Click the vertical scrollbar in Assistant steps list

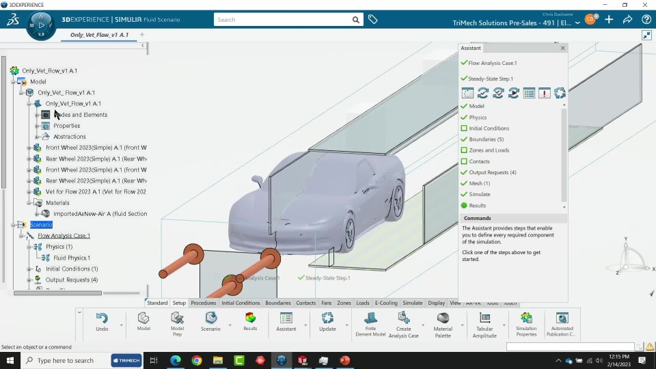click(x=564, y=155)
